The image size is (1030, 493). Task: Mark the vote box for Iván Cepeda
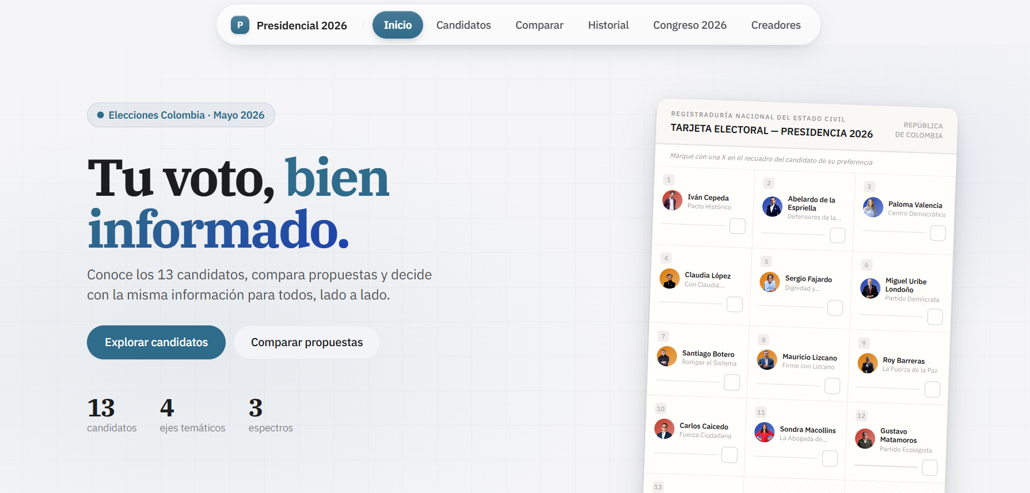tap(738, 226)
